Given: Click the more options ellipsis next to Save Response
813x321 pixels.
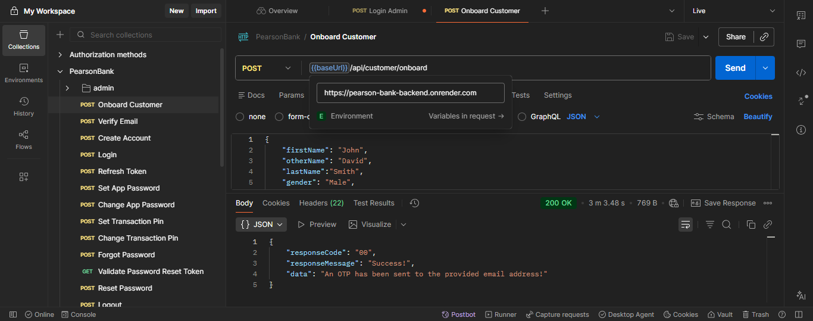Looking at the screenshot, I should [768, 203].
